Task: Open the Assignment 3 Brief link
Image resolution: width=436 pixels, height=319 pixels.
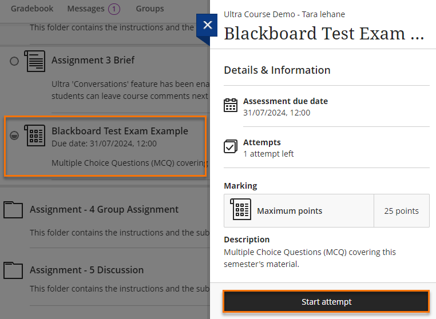Action: [93, 60]
